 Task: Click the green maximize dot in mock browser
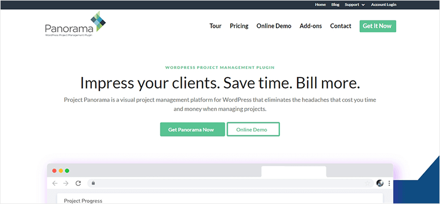pyautogui.click(x=67, y=171)
